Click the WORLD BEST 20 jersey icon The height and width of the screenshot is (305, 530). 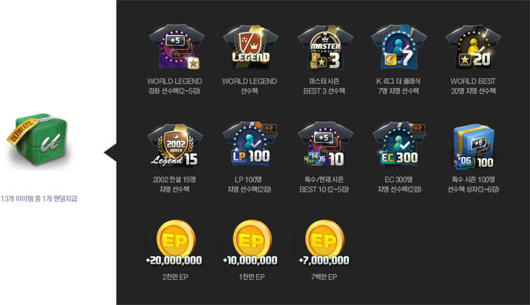pos(474,46)
